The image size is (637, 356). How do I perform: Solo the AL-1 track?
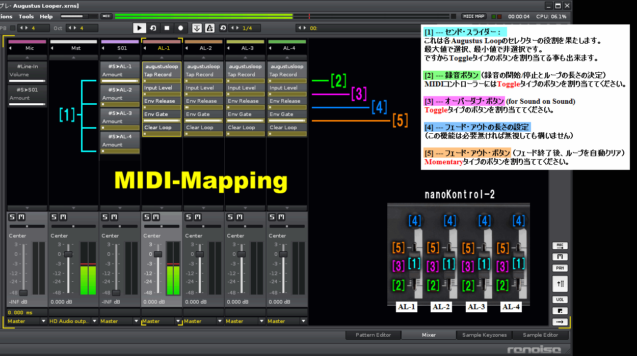pos(147,217)
